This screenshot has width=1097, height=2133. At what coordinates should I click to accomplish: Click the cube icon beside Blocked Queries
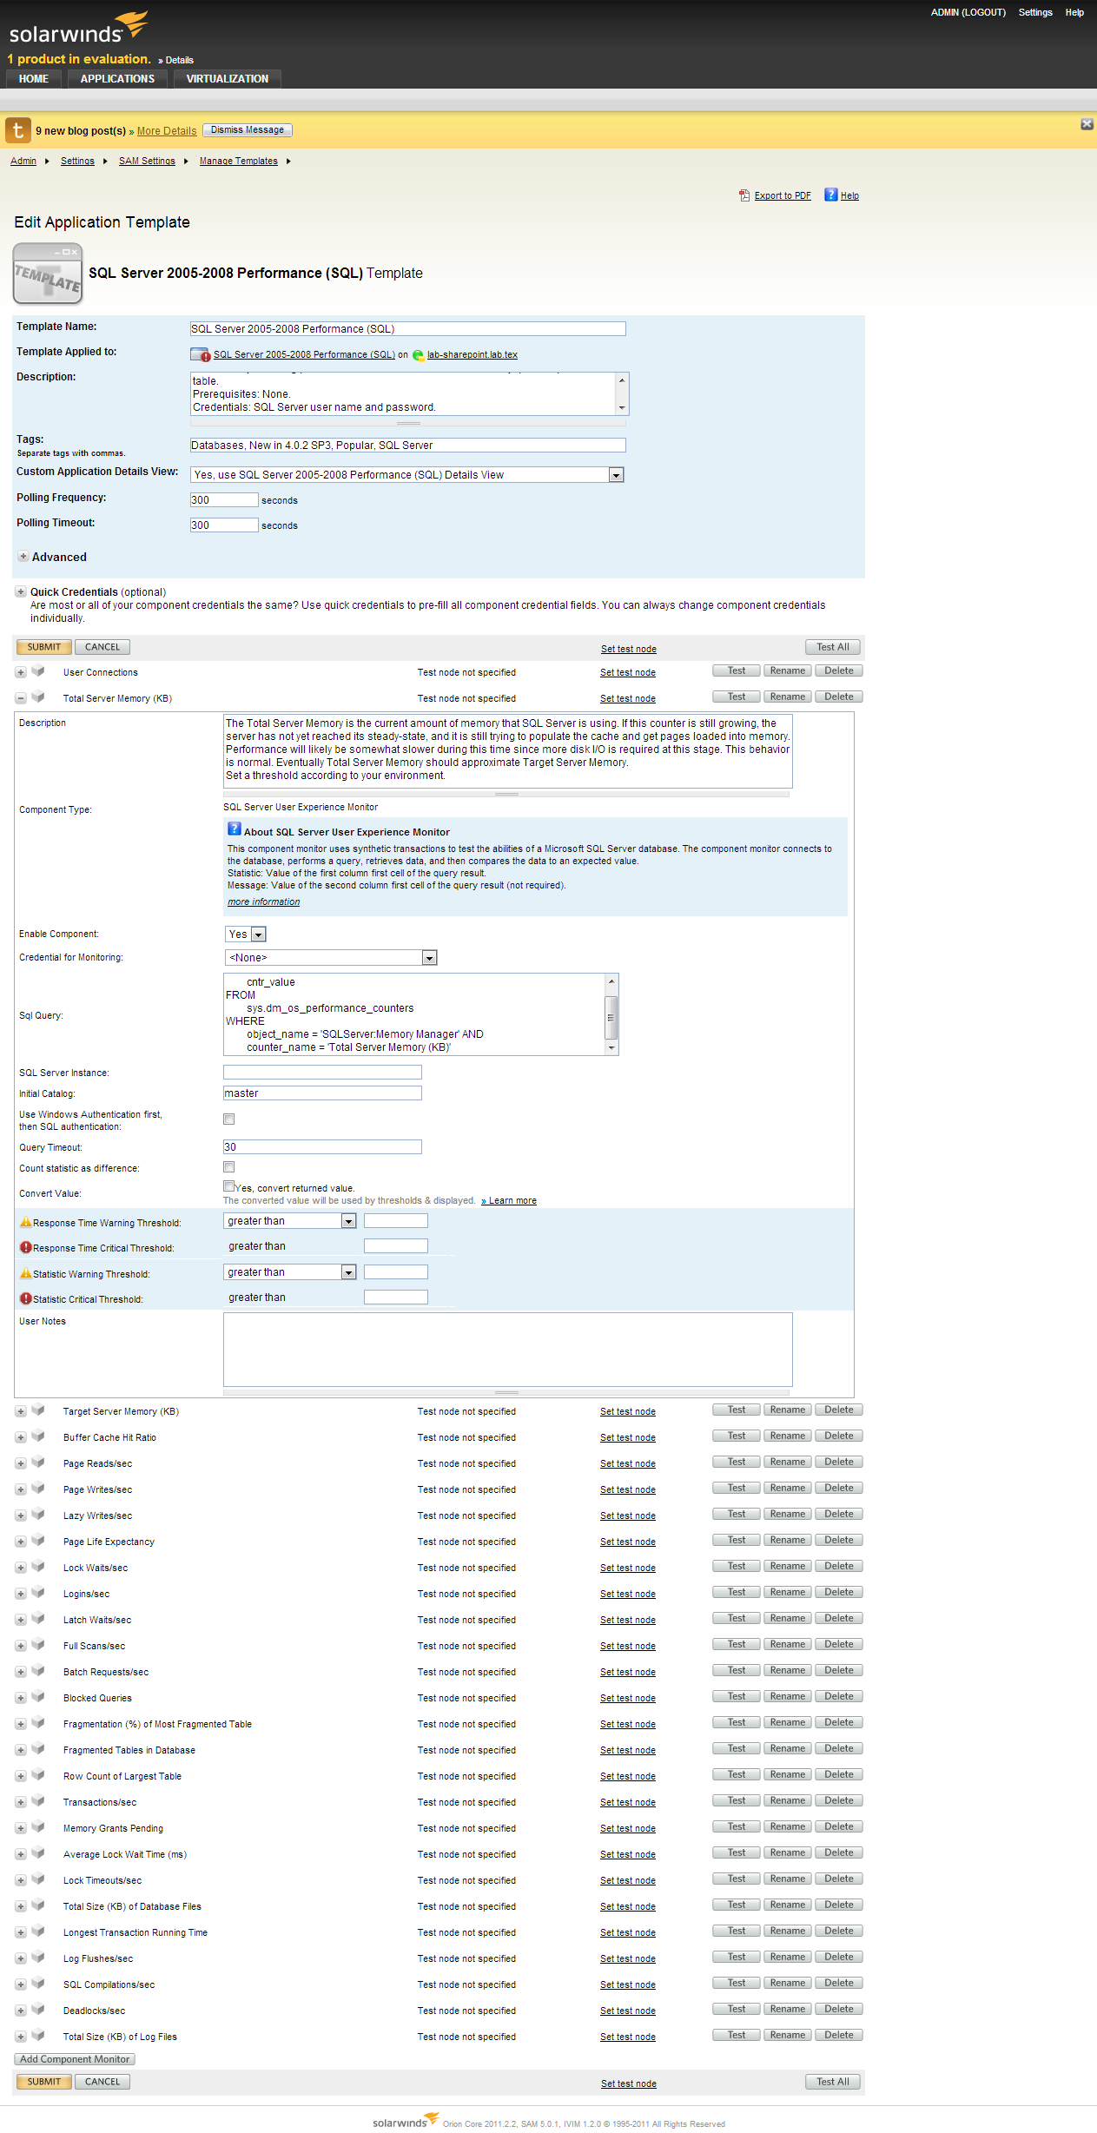pyautogui.click(x=38, y=1696)
